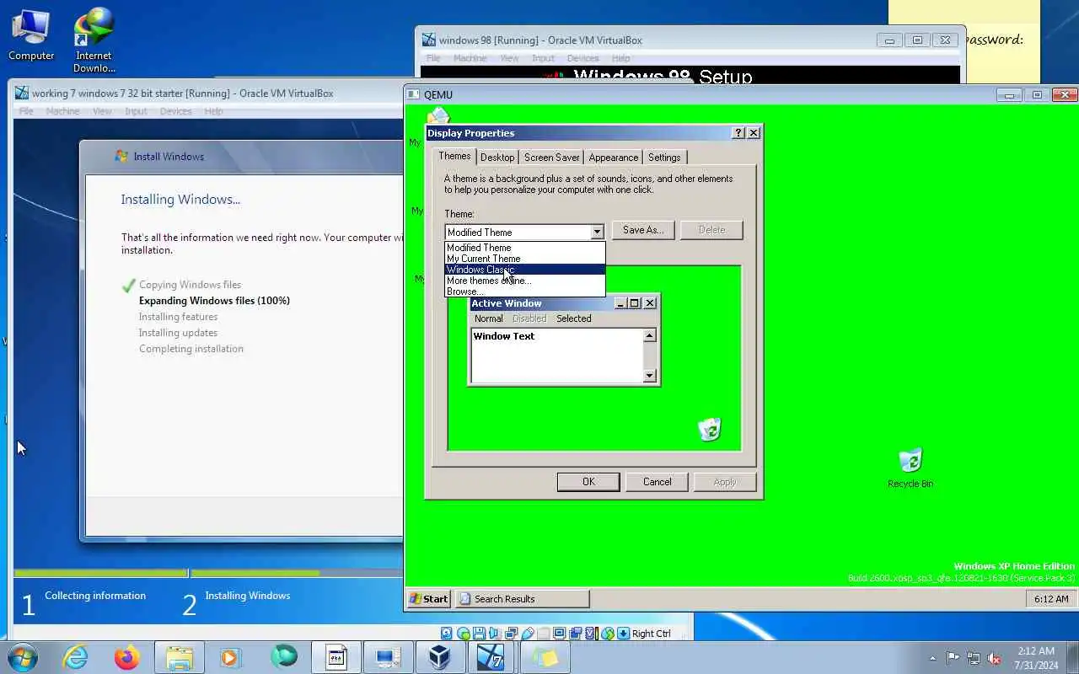Select My Current Theme option

pos(525,259)
